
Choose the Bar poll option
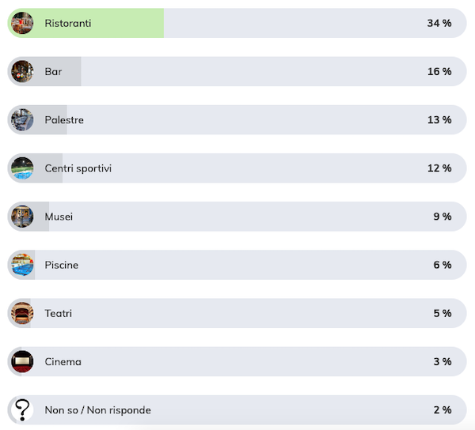(x=237, y=71)
